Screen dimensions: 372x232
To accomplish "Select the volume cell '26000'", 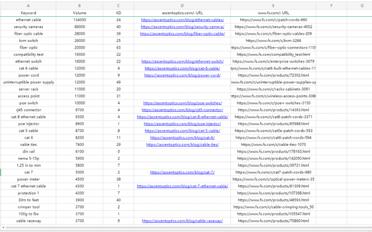I will [x=80, y=40].
